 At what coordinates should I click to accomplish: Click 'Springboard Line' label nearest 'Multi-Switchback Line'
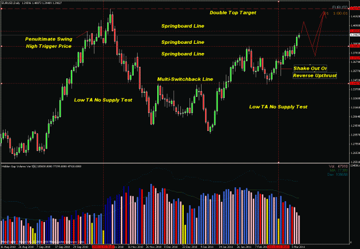pos(183,54)
